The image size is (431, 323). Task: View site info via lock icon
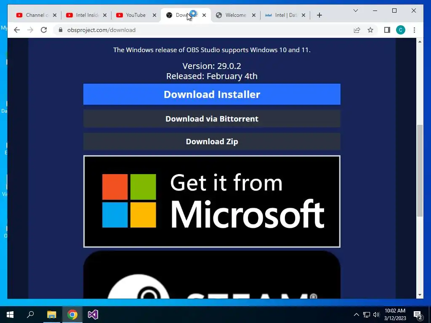click(x=61, y=30)
